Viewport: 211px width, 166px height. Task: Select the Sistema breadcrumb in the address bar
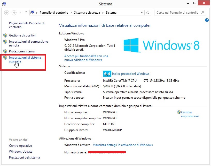click(x=111, y=13)
